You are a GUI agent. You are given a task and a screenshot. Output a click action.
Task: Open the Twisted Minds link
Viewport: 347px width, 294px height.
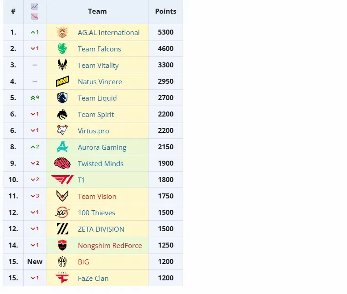(x=101, y=163)
